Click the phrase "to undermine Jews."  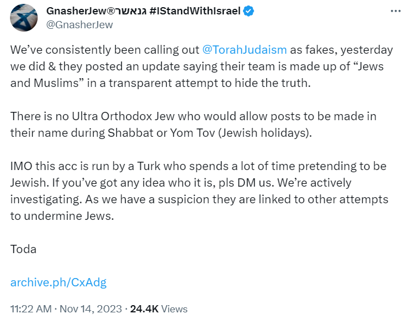[62, 216]
